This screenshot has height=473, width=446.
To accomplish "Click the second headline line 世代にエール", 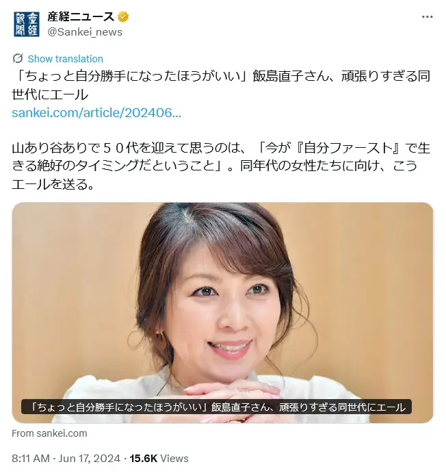I will coord(50,94).
